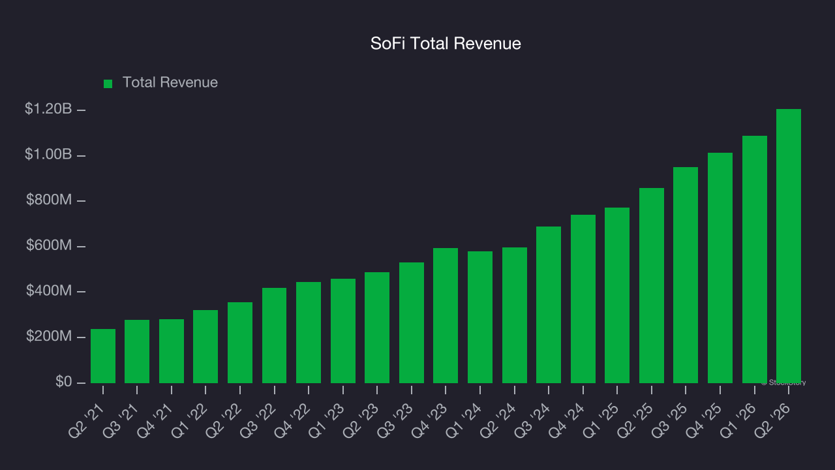Select the Q2 '24 revenue bar
Screen dimensions: 835x470
pos(515,315)
